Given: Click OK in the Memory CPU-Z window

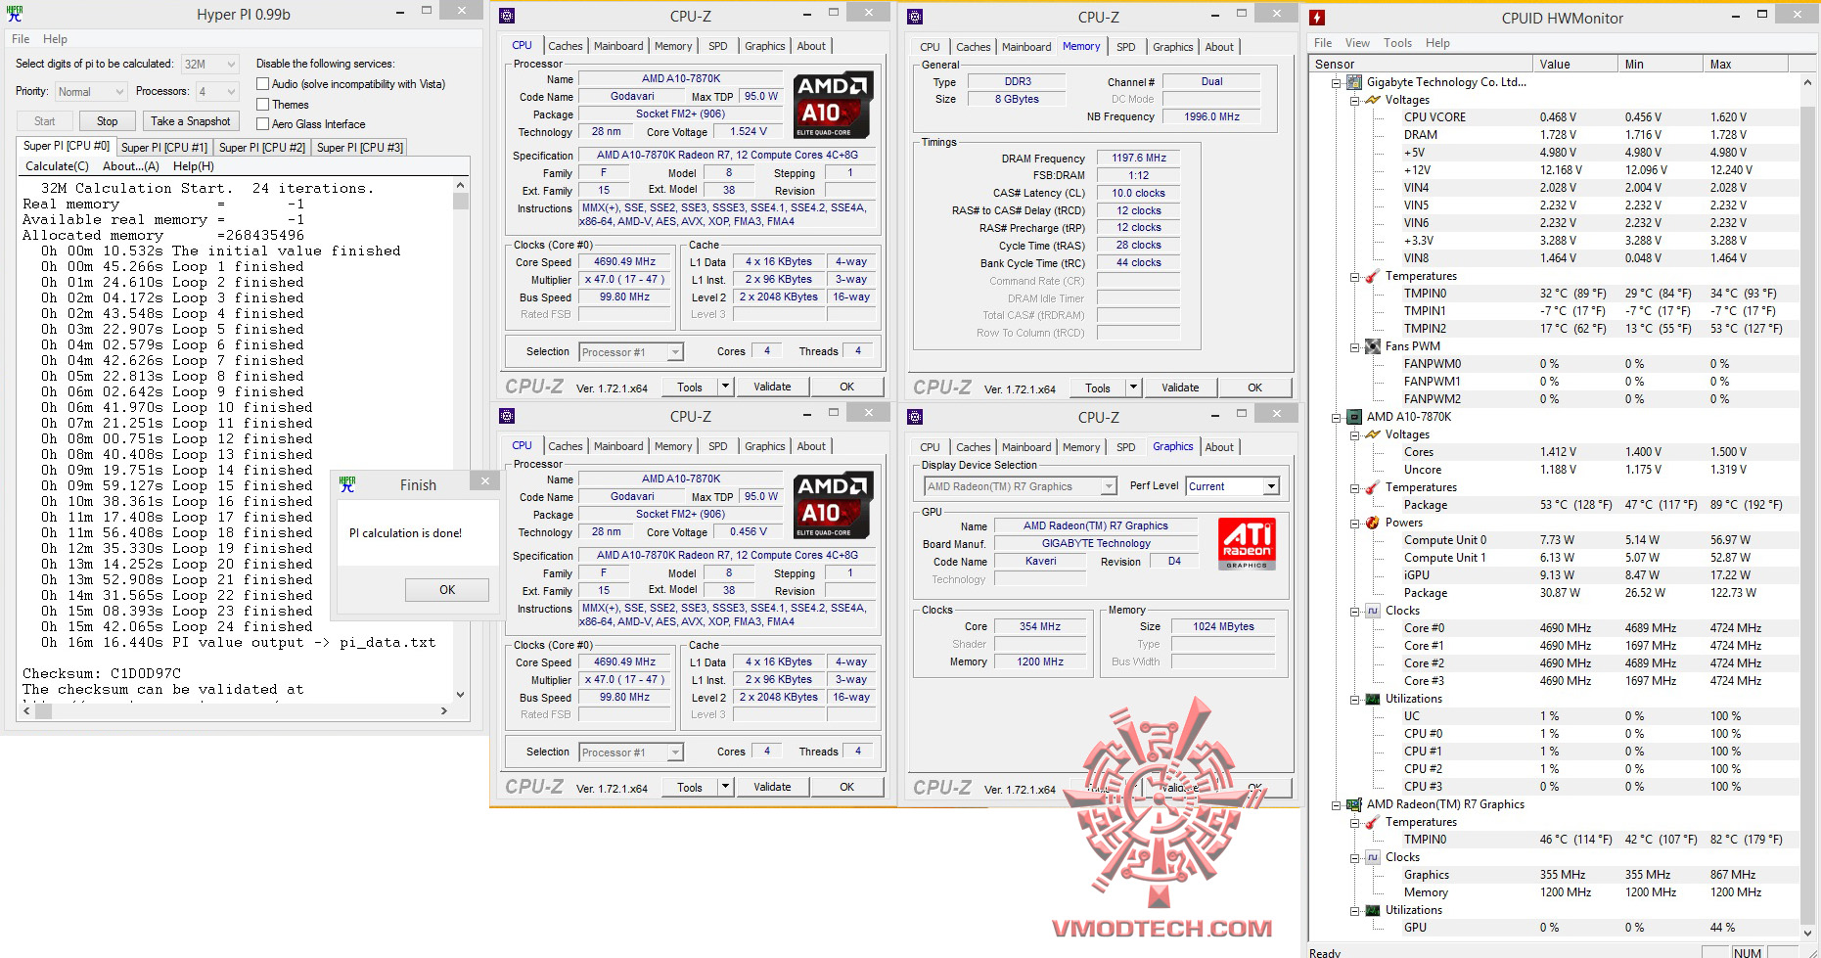Looking at the screenshot, I should point(1254,388).
